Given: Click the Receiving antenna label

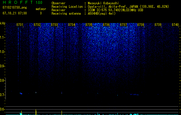Looking at the screenshot, I should [66, 14].
